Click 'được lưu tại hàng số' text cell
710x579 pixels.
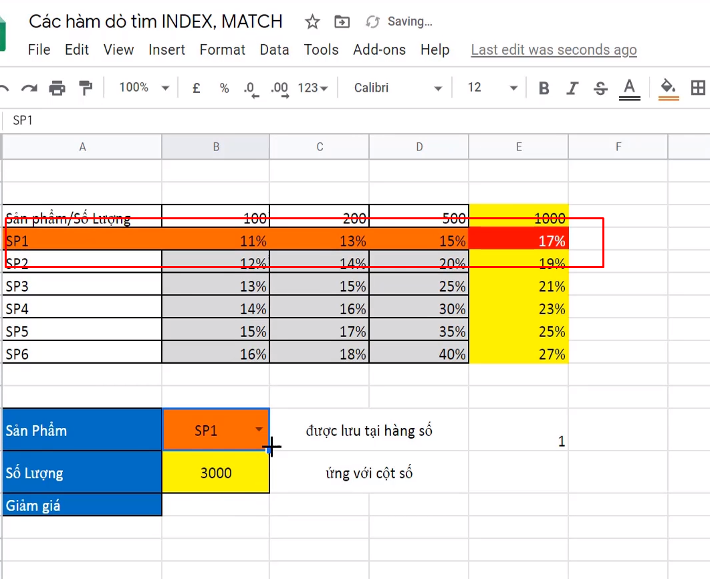coord(369,430)
